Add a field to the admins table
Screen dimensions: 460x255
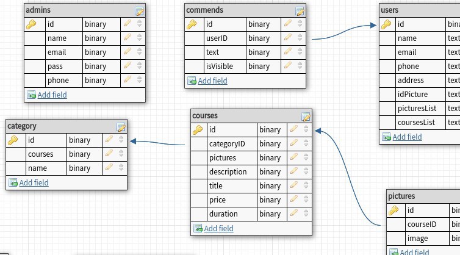point(52,95)
